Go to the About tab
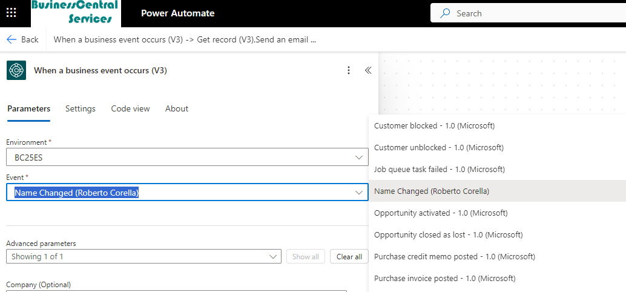This screenshot has width=626, height=292. (177, 108)
